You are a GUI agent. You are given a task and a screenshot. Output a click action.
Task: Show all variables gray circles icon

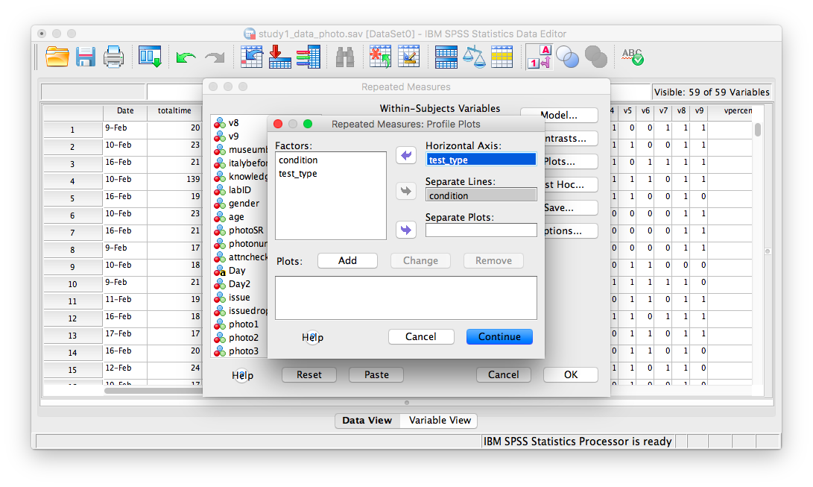[595, 57]
